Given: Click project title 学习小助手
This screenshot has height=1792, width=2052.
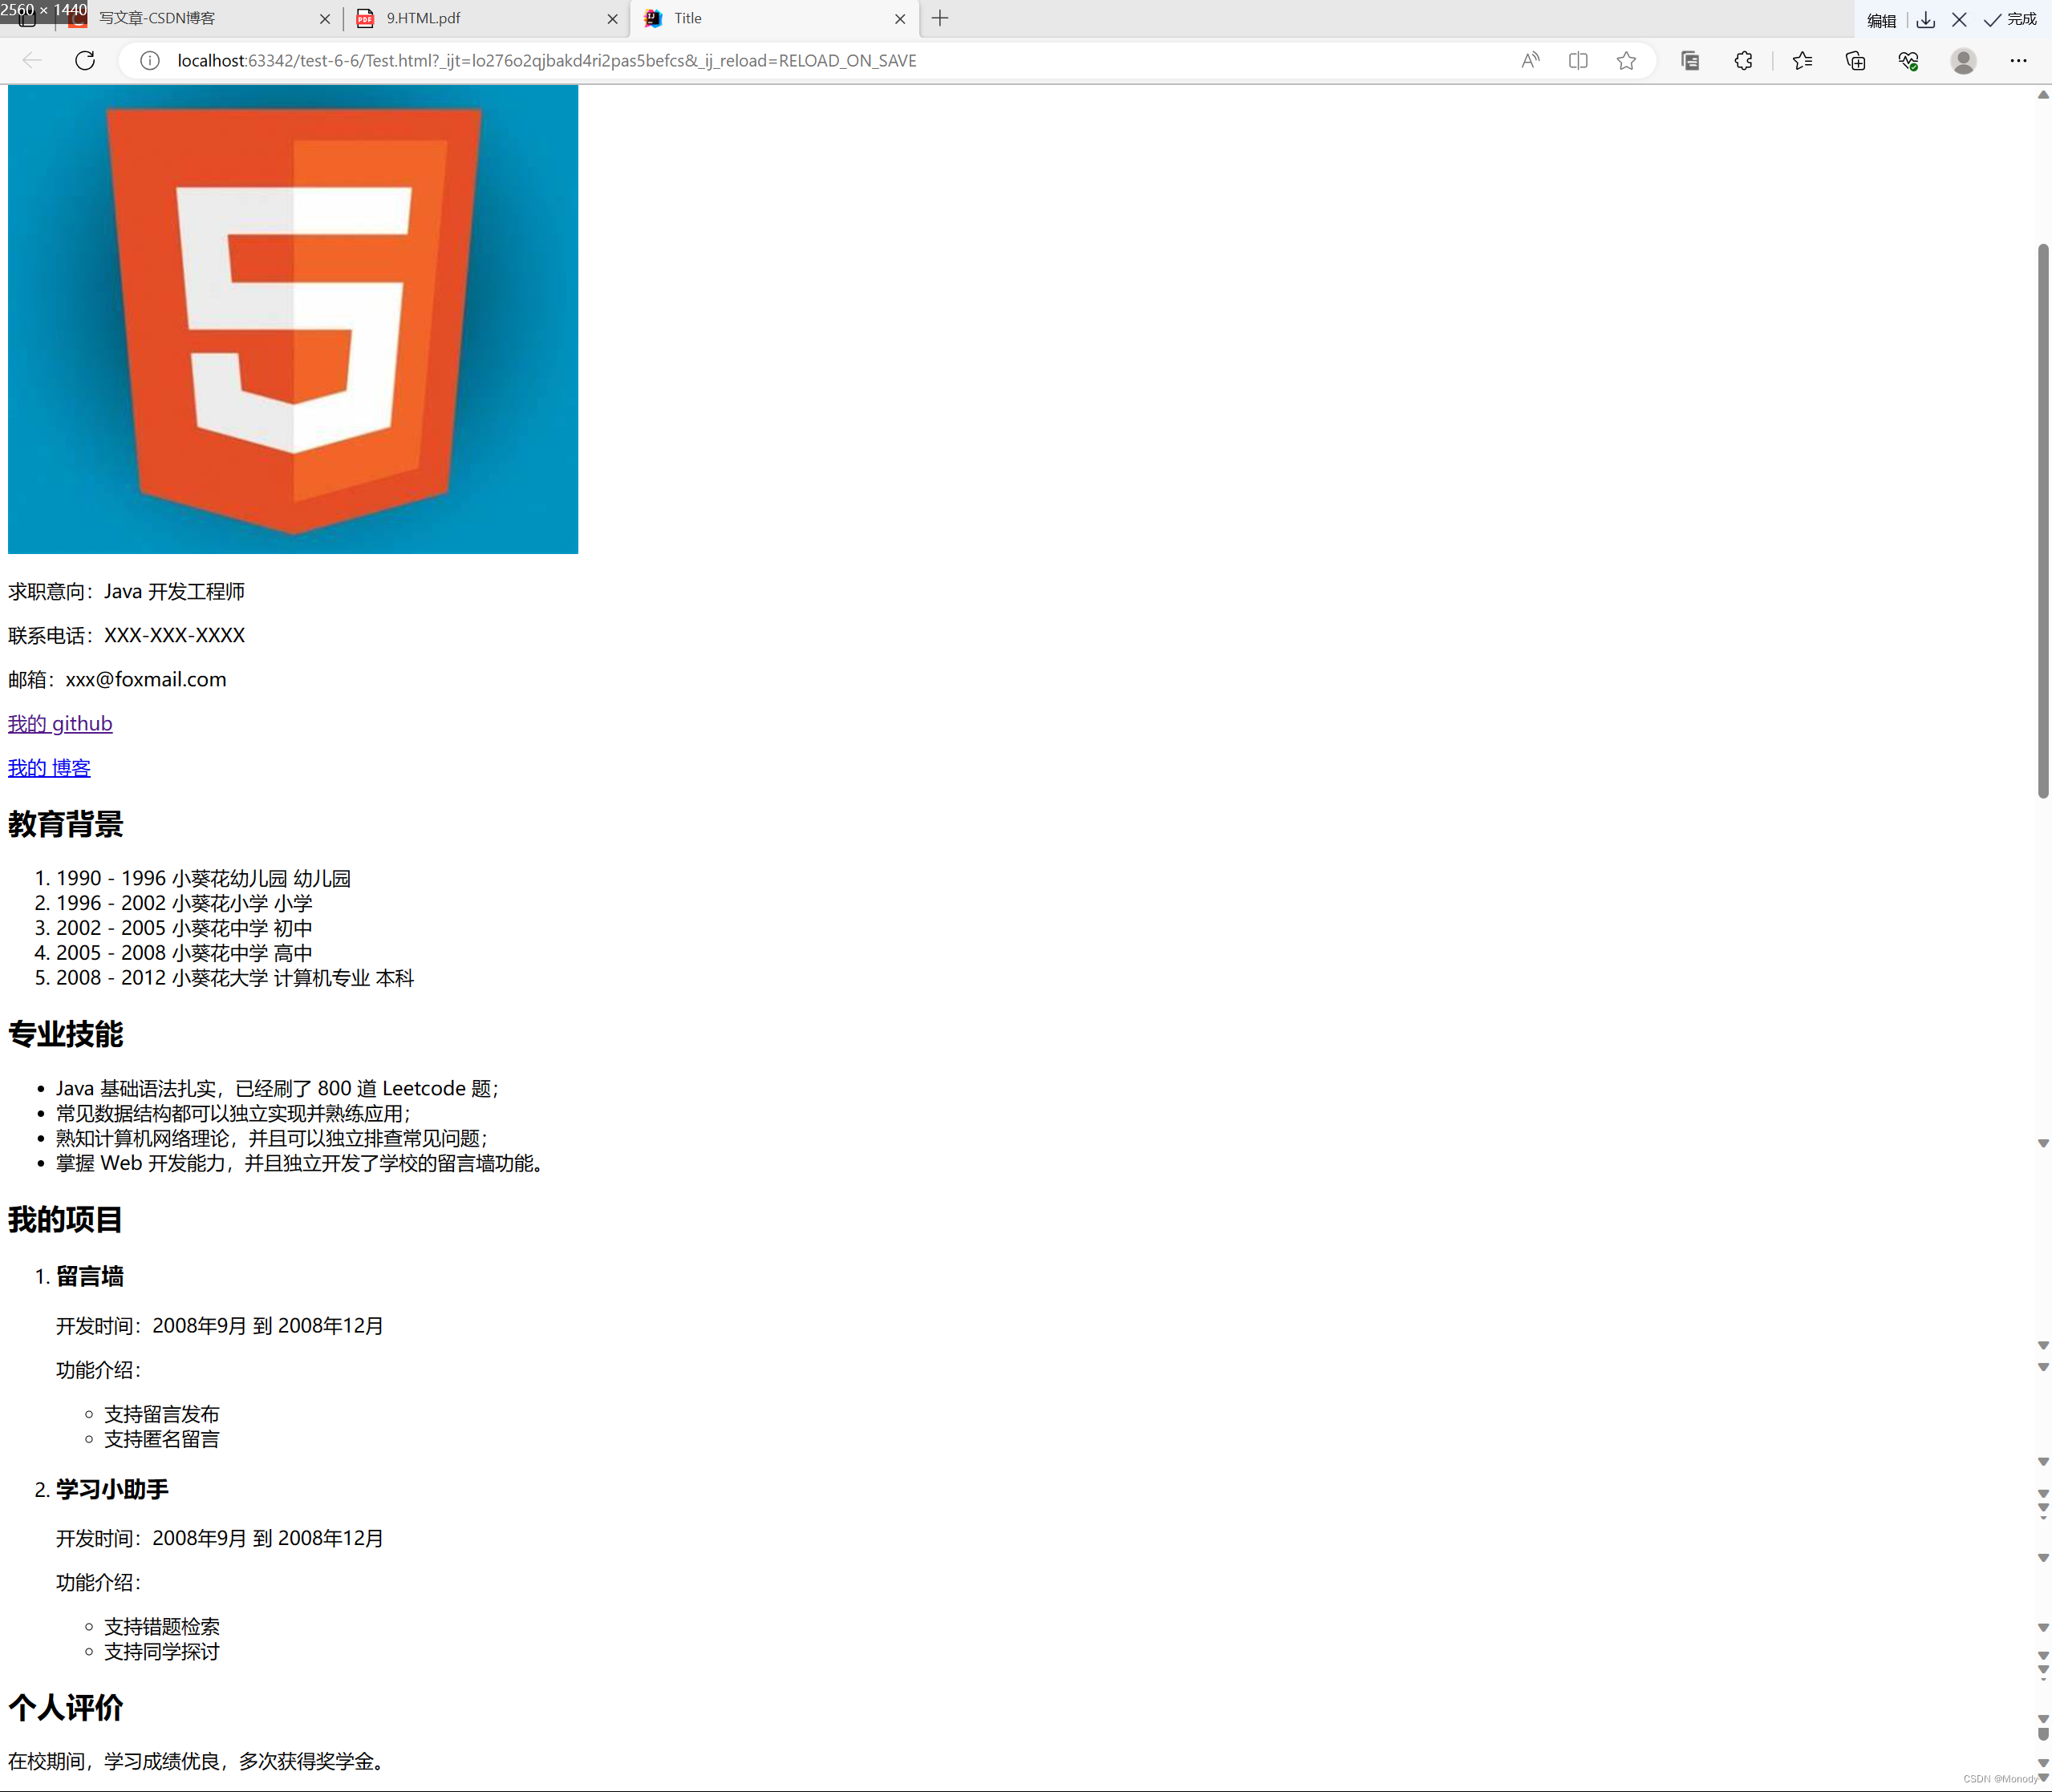Looking at the screenshot, I should [x=112, y=1489].
